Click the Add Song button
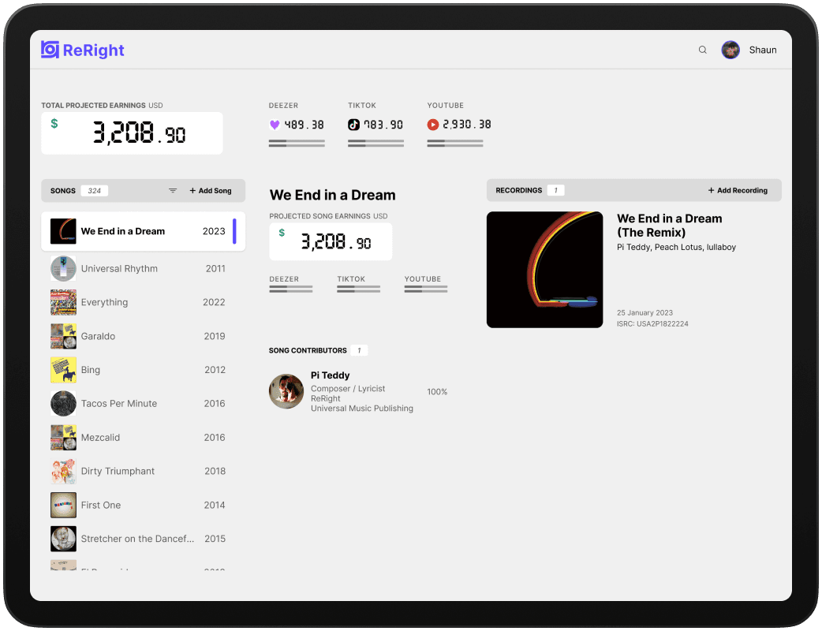The height and width of the screenshot is (631, 822). click(210, 190)
